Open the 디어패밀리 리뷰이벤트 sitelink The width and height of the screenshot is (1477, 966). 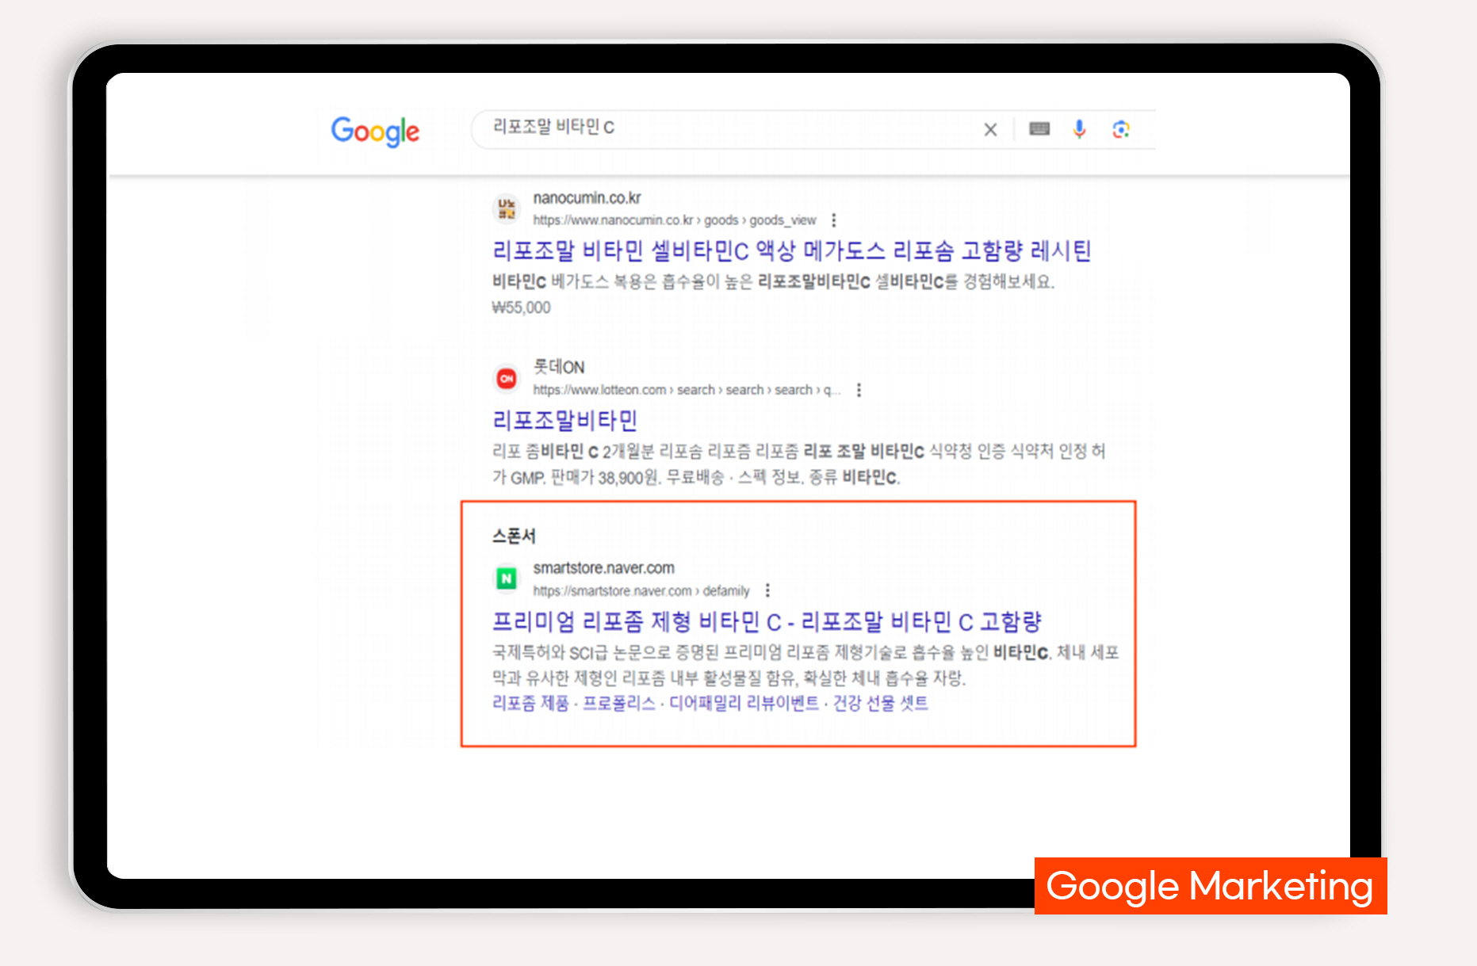pyautogui.click(x=744, y=704)
